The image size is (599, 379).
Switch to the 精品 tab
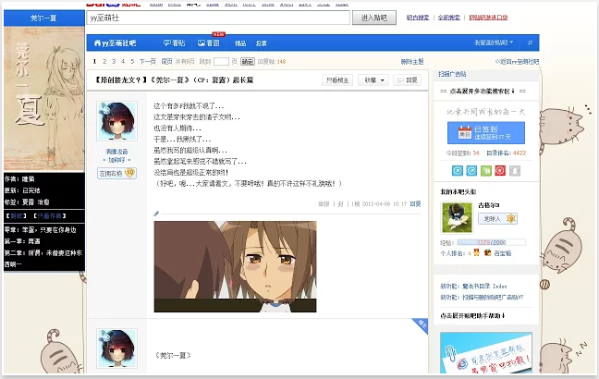pyautogui.click(x=240, y=43)
